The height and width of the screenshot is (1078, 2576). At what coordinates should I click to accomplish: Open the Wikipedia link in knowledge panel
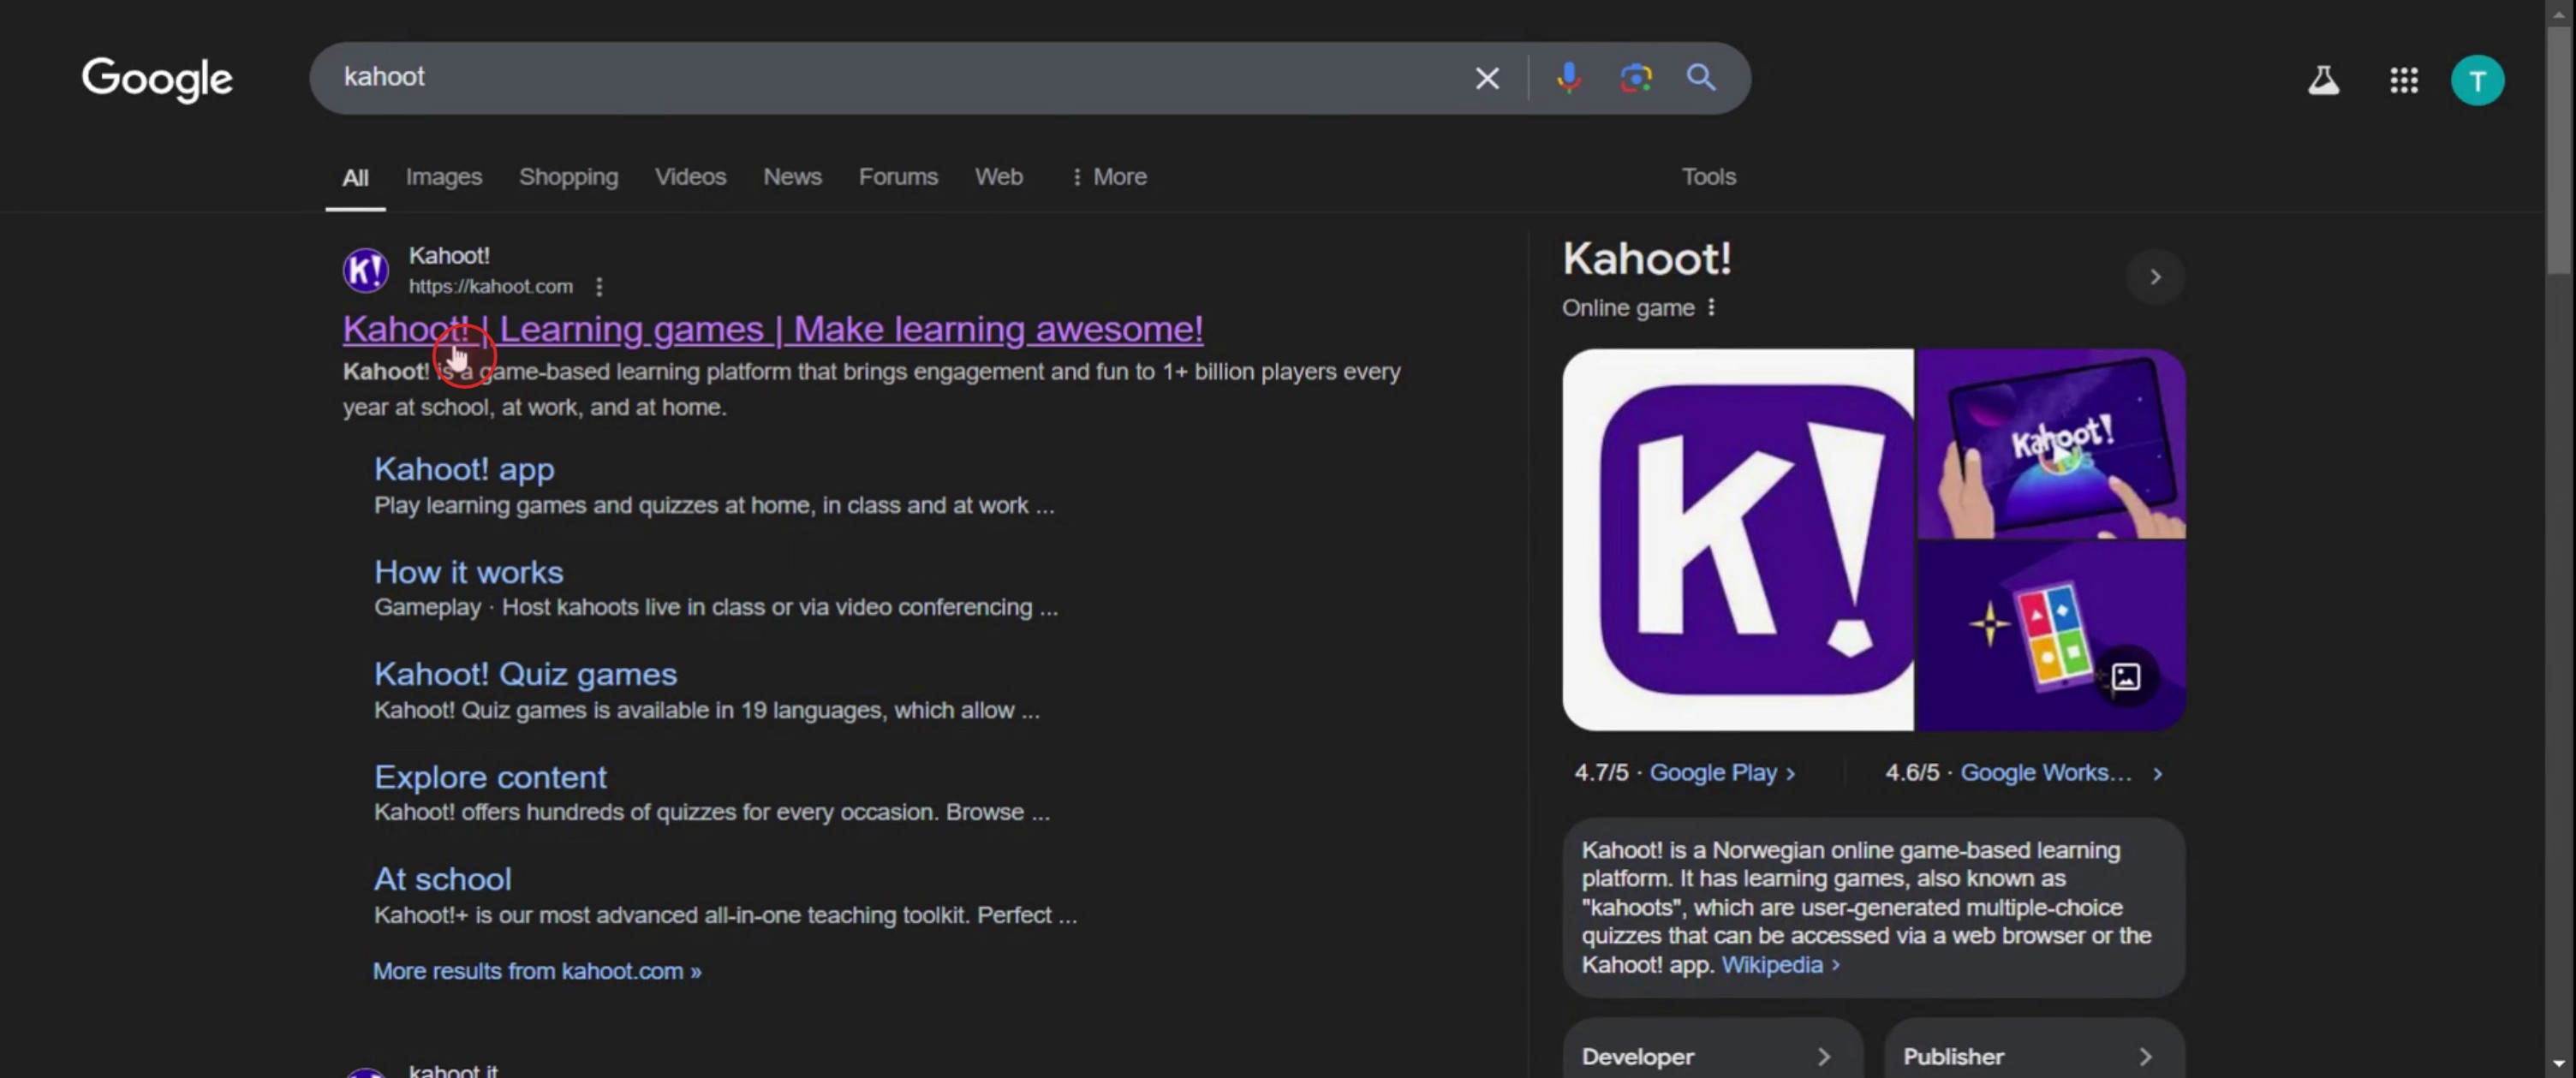tap(1771, 965)
